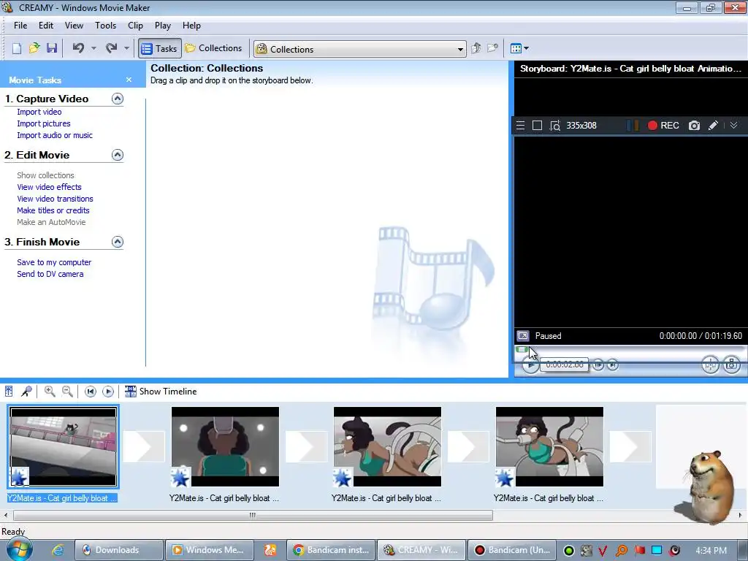Play the storyboard with the play icon
Image resolution: width=748 pixels, height=561 pixels.
pyautogui.click(x=108, y=392)
